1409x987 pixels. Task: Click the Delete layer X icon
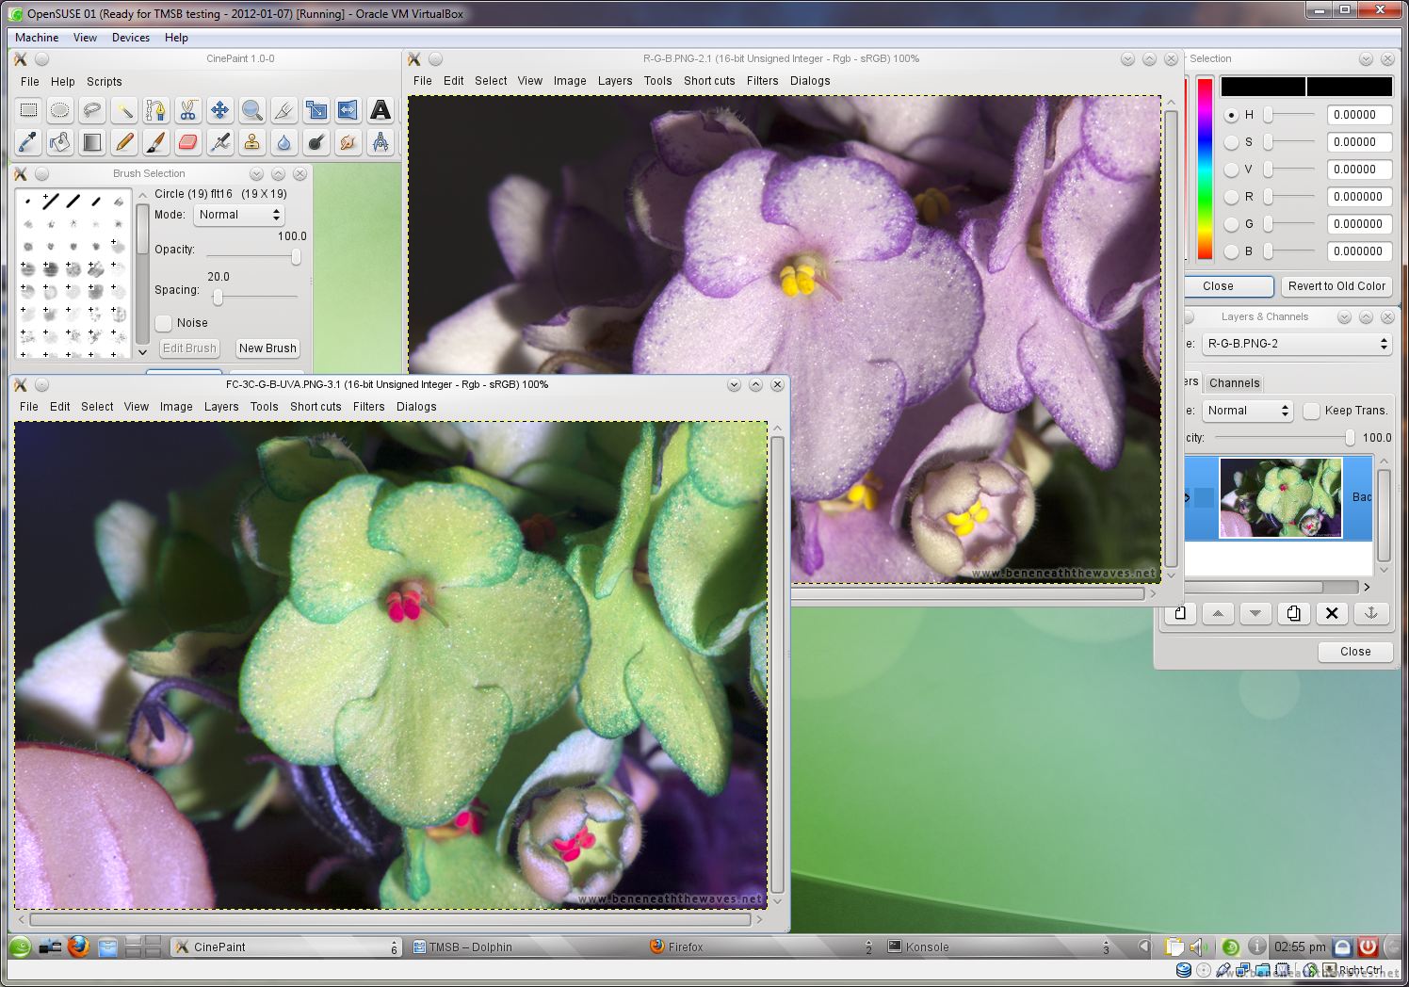[1332, 613]
